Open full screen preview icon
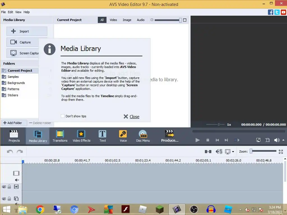 tap(258, 140)
